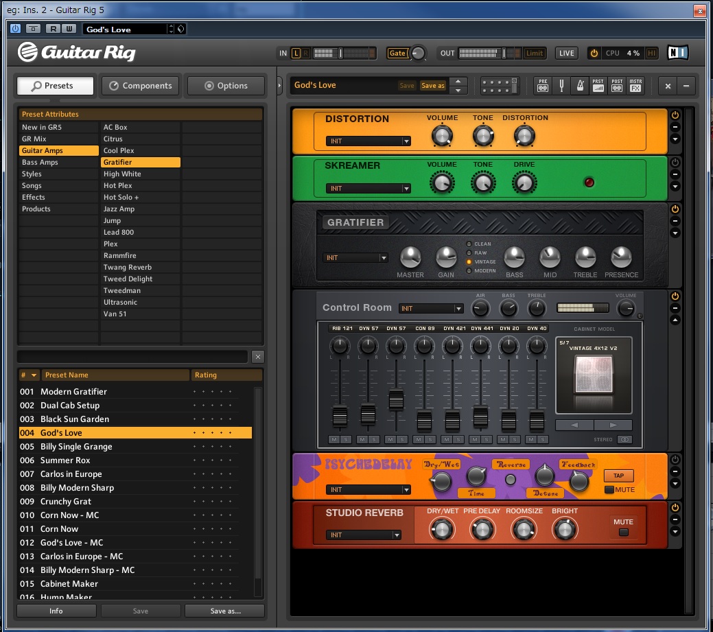Switch to the Components tab
The image size is (713, 632).
tap(140, 86)
